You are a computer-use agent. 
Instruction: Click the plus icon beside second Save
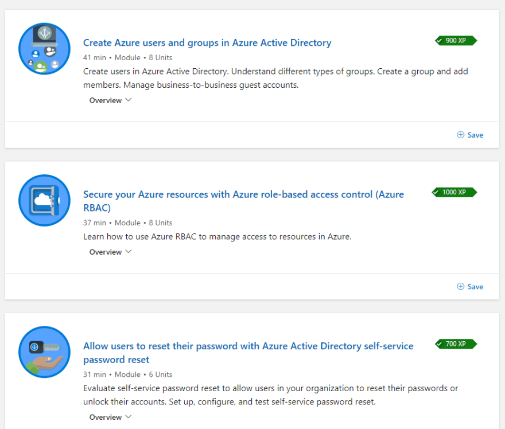tap(461, 286)
